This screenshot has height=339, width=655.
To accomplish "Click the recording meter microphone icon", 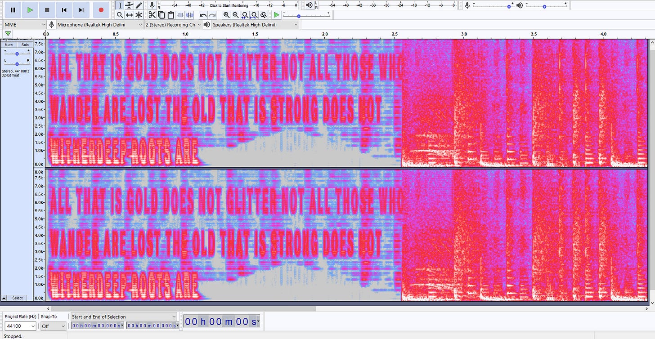I will pos(153,5).
